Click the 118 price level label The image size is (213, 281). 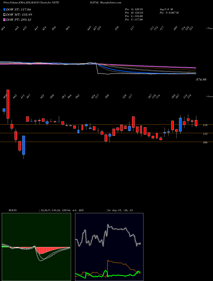(x=205, y=125)
